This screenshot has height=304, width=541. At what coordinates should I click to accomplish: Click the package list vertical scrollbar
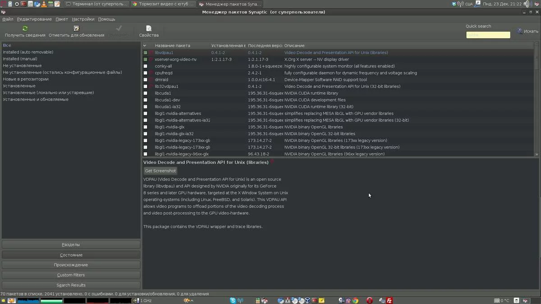(536, 99)
